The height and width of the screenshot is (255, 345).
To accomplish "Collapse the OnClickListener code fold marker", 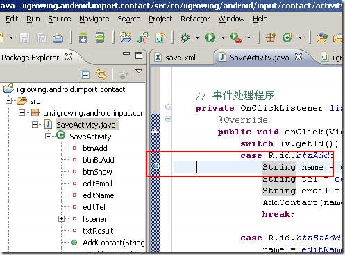I will (x=169, y=107).
